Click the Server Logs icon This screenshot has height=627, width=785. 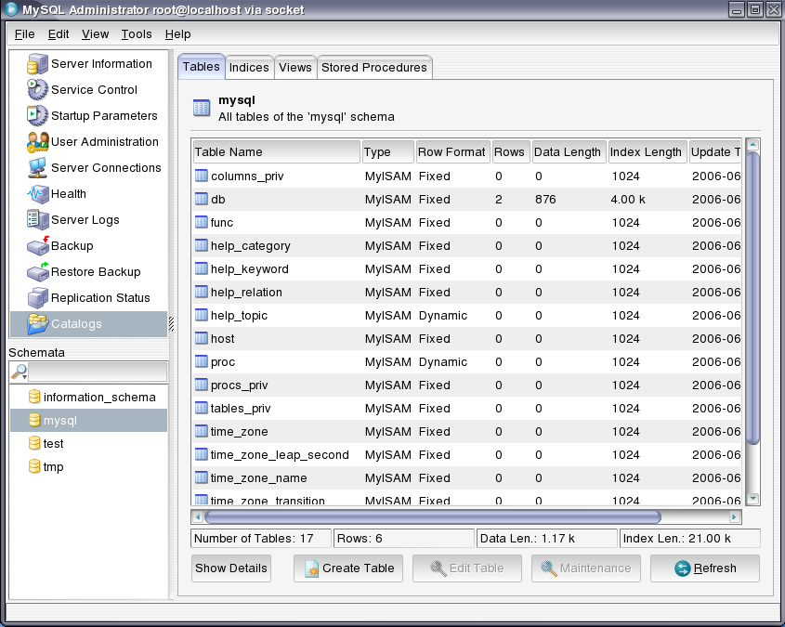point(37,220)
